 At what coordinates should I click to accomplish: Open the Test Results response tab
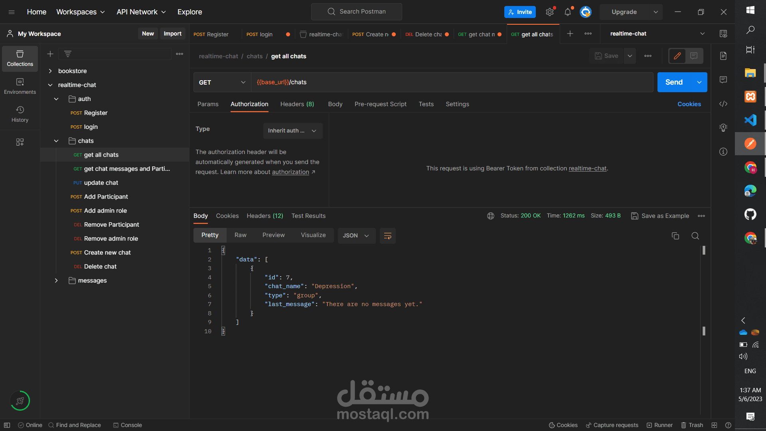click(308, 216)
